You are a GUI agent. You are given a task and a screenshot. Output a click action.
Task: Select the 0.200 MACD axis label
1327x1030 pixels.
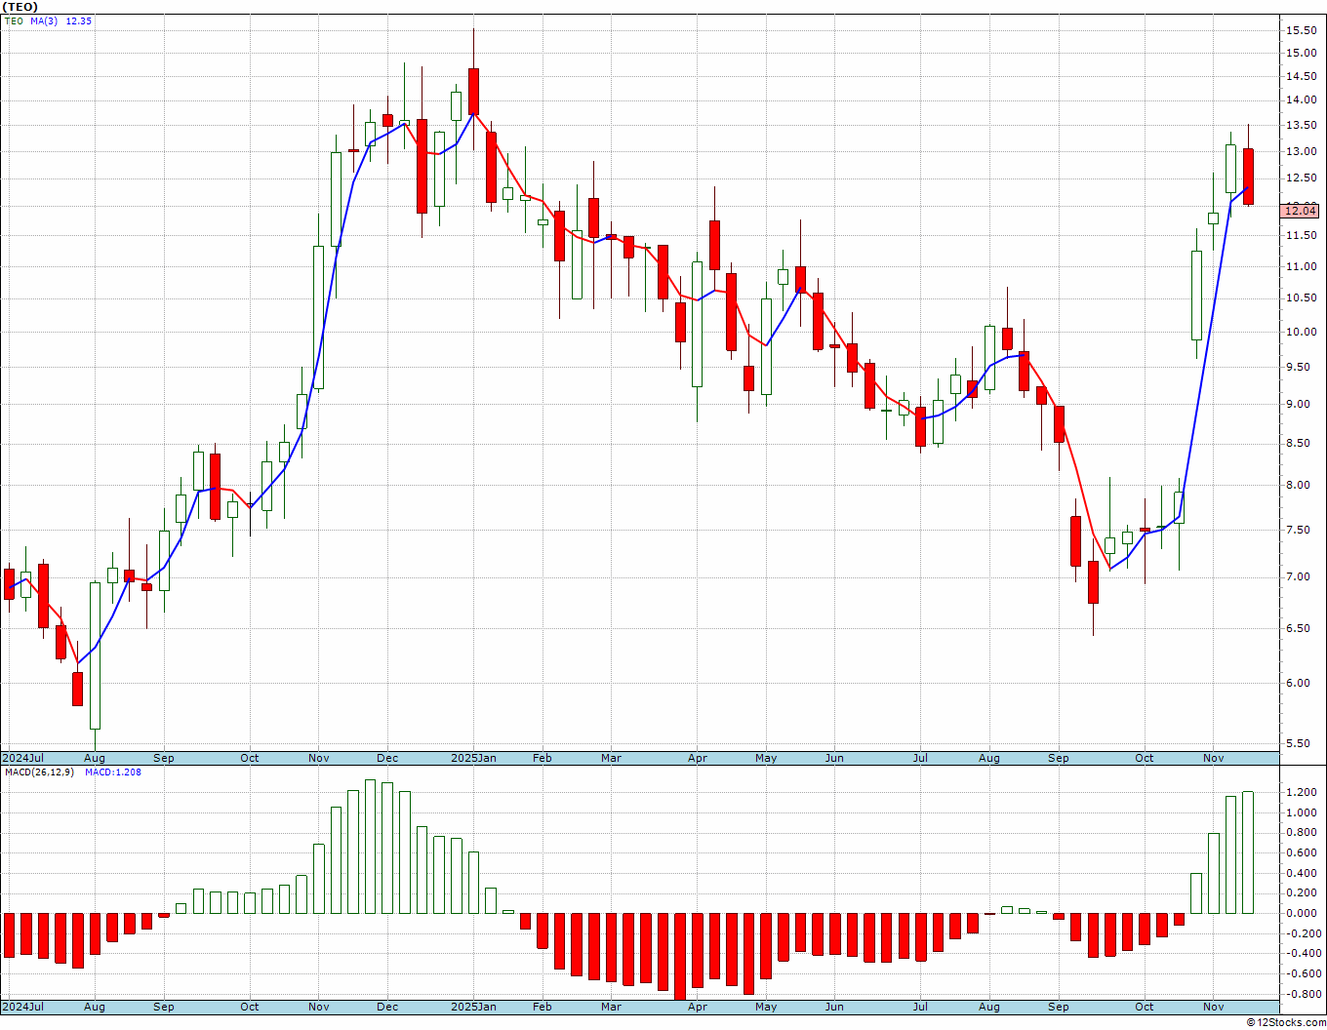tap(1302, 893)
